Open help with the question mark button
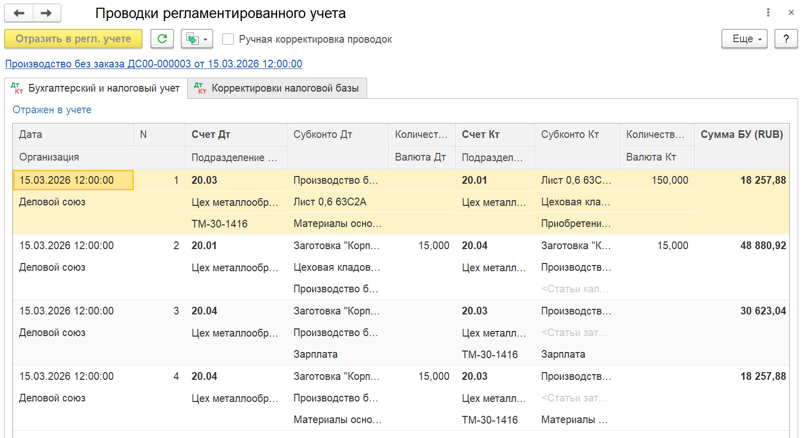 coord(786,39)
